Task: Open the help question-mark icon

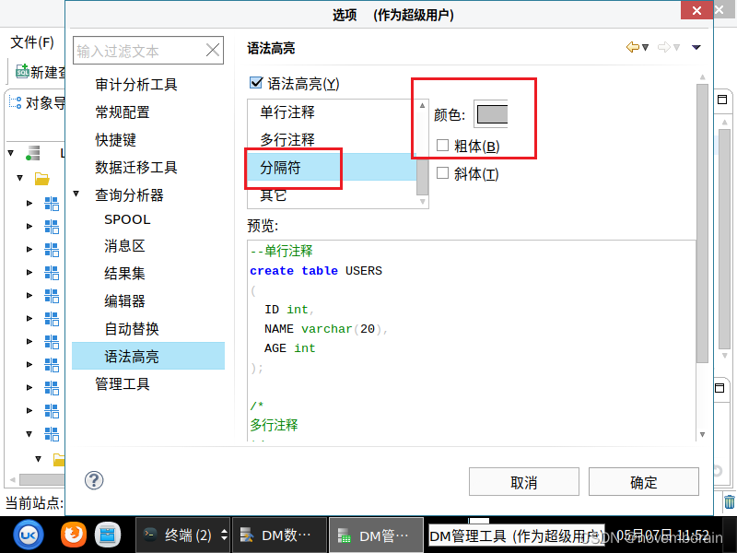Action: tap(93, 480)
